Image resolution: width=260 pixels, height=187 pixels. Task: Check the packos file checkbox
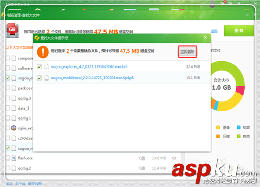(8, 88)
